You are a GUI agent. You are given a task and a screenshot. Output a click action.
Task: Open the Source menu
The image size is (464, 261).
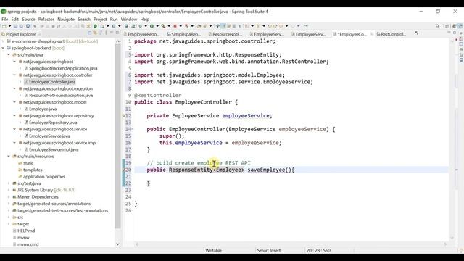click(x=28, y=20)
